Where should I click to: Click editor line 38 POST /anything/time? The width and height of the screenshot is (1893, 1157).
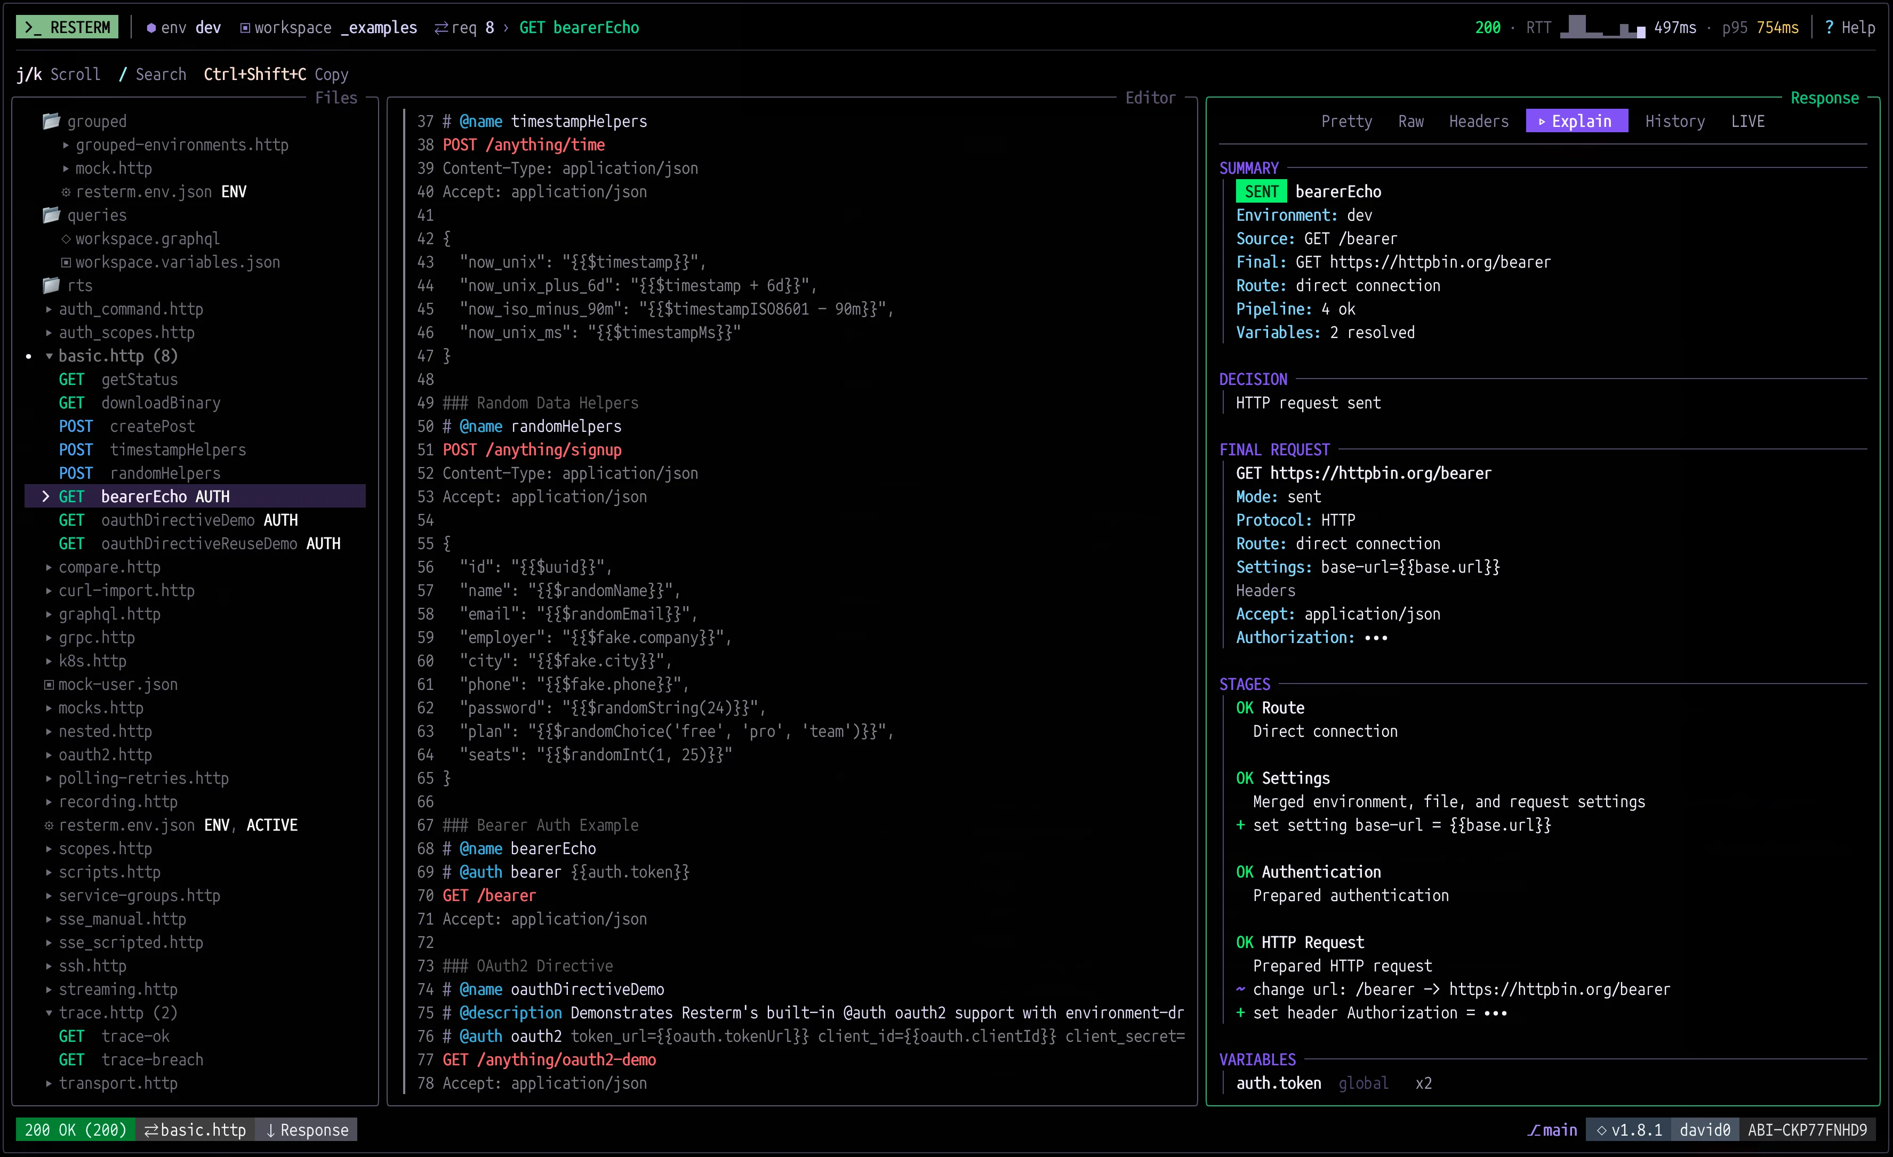coord(524,145)
